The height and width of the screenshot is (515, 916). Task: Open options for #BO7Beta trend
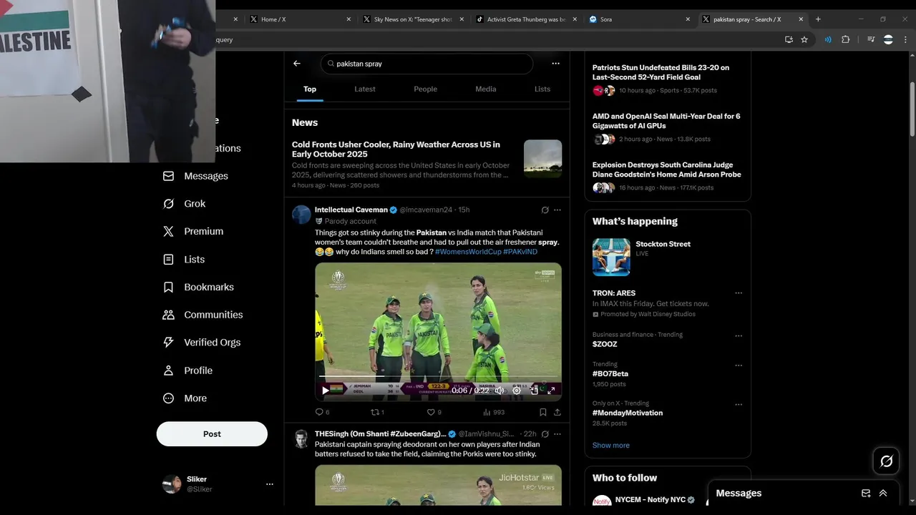point(739,366)
